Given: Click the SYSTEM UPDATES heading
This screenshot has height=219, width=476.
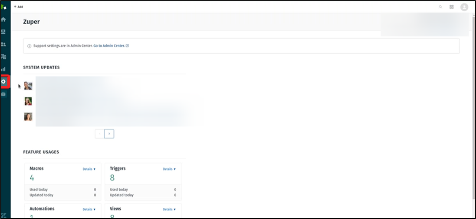Looking at the screenshot, I should click(41, 67).
